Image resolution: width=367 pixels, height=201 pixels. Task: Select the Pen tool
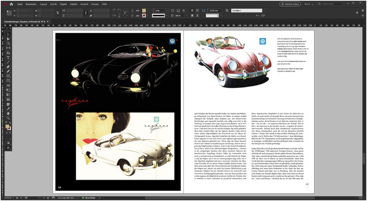click(x=8, y=67)
